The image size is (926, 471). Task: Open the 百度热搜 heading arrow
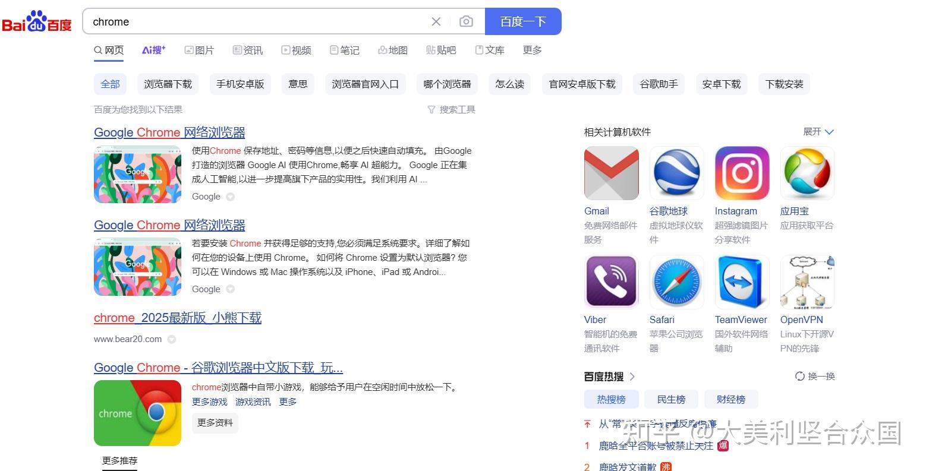point(632,377)
